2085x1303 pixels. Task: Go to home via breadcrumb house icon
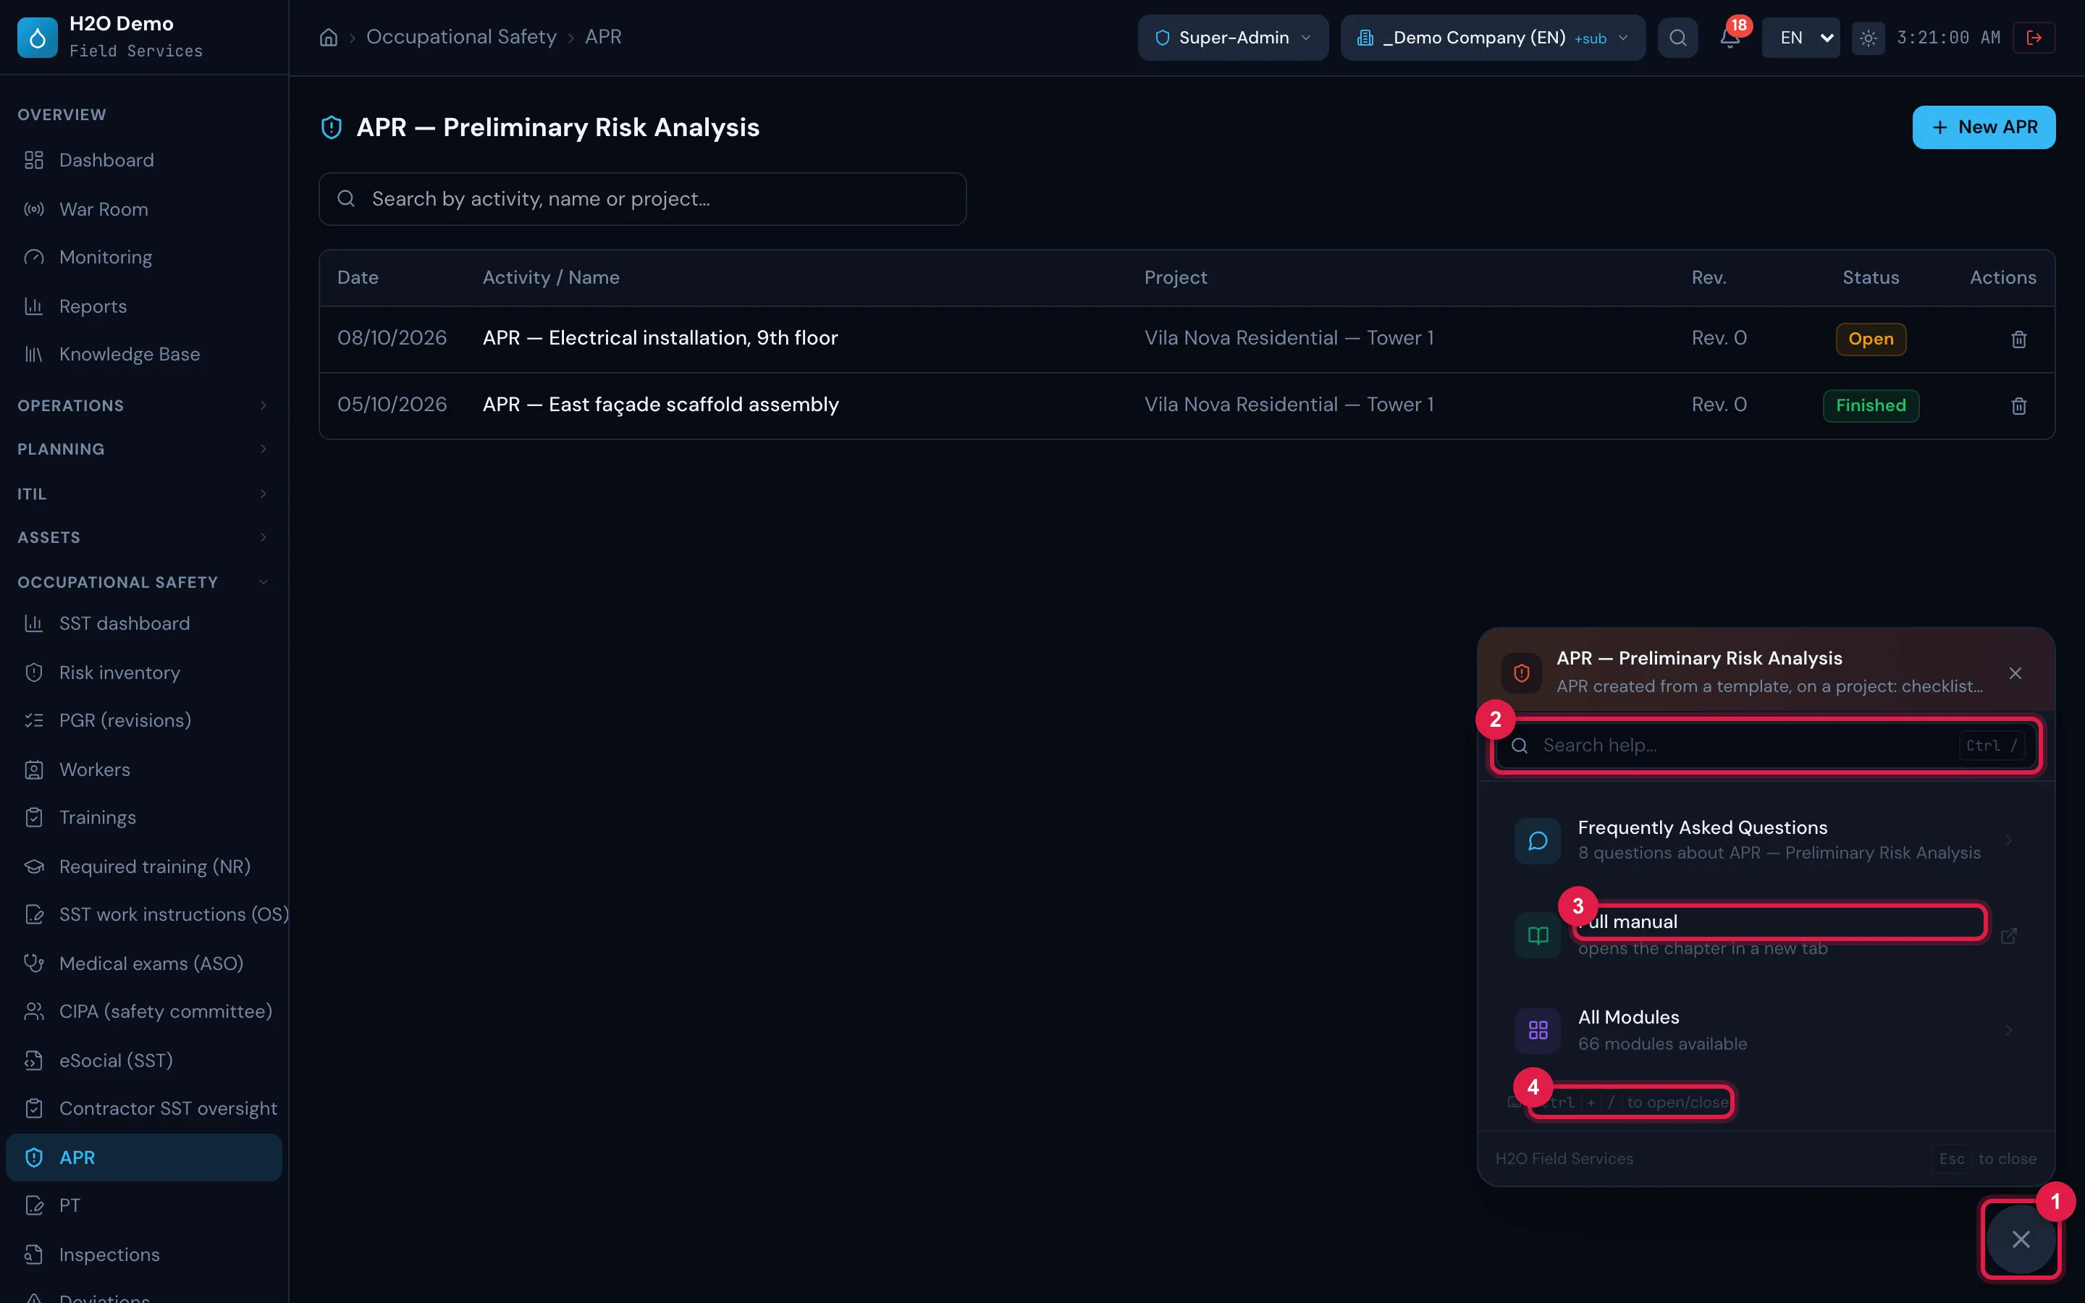click(328, 37)
